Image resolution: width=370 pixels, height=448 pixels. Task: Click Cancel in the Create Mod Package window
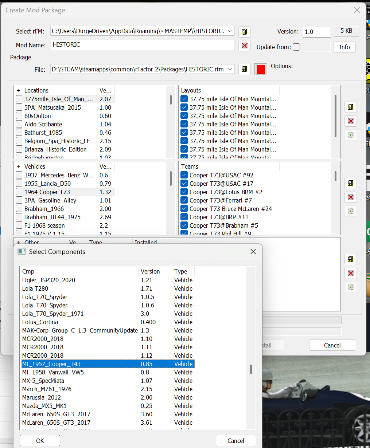coord(332,345)
